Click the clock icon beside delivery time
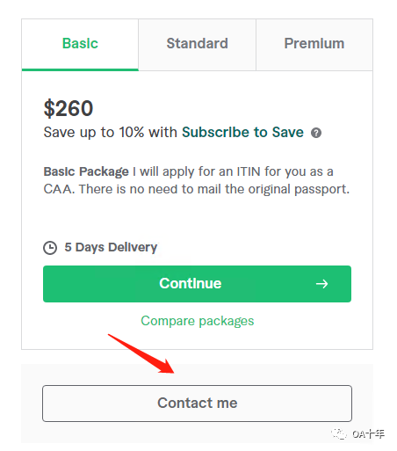This screenshot has height=451, width=397. [x=50, y=248]
